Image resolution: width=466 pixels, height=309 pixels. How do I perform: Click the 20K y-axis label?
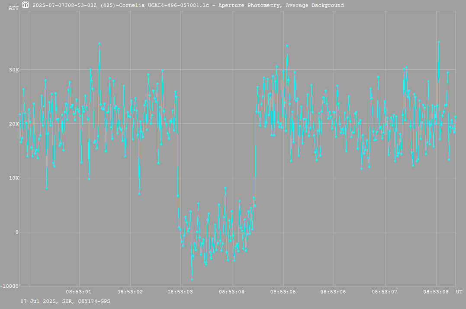click(13, 124)
